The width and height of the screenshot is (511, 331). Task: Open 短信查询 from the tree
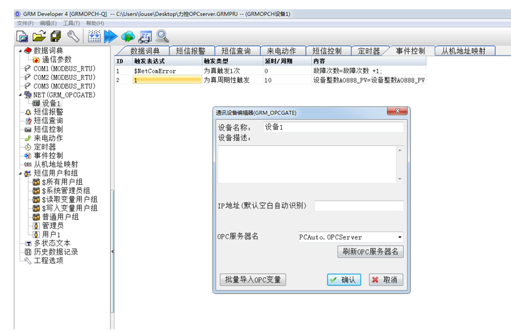[48, 121]
